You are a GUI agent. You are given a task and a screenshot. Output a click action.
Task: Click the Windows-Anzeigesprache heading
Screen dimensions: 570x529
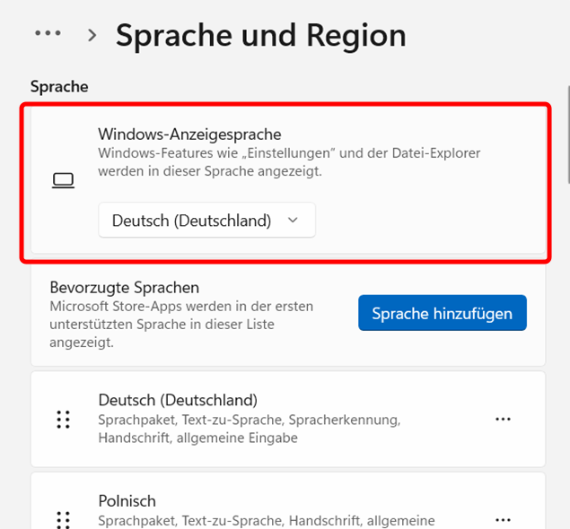[189, 134]
